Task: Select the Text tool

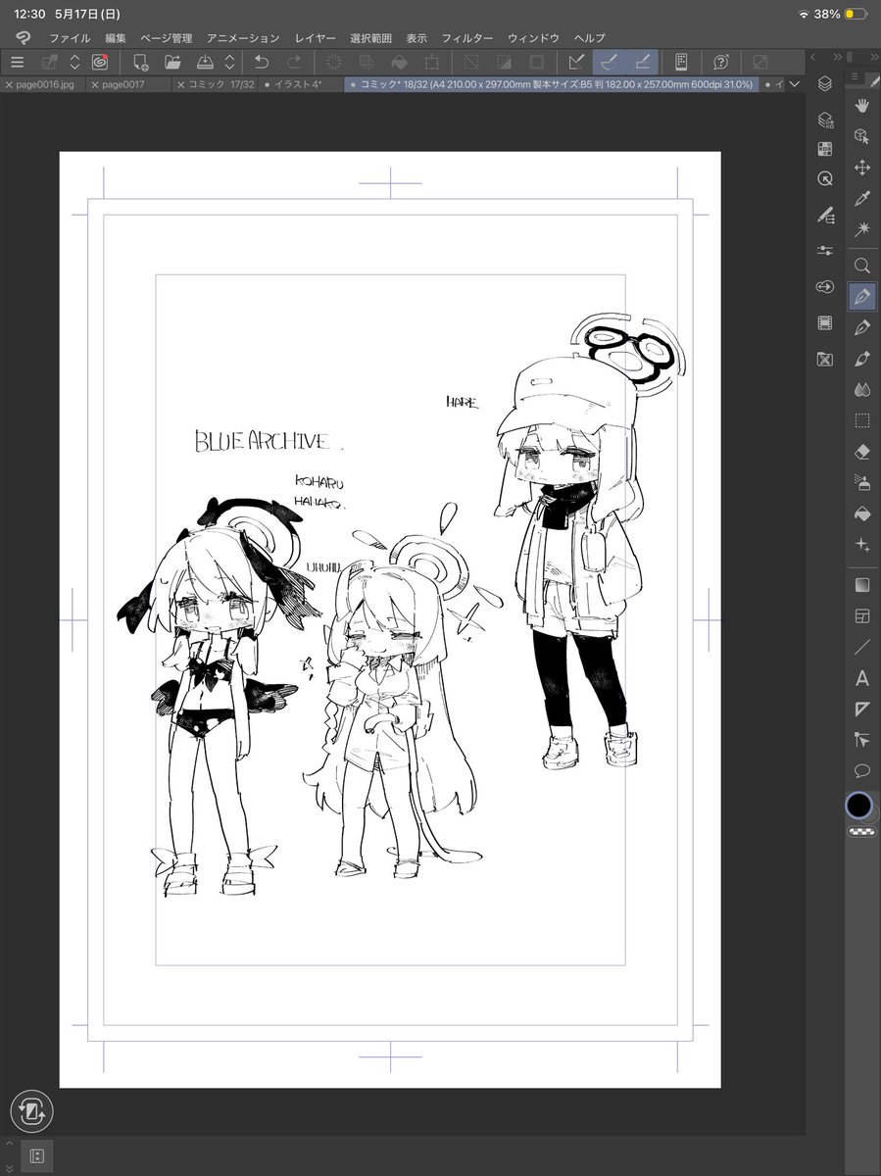Action: pyautogui.click(x=862, y=678)
